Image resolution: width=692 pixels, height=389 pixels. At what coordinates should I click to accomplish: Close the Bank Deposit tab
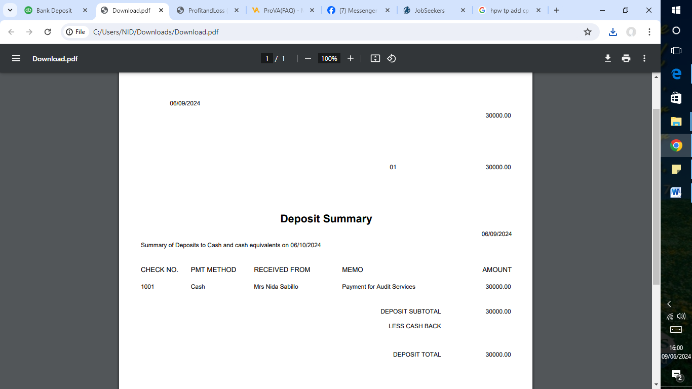[x=85, y=10]
